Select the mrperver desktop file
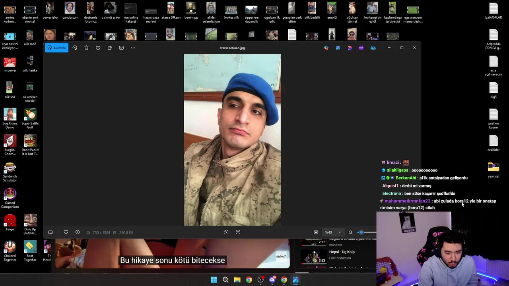This screenshot has height=286, width=509. tap(10, 65)
